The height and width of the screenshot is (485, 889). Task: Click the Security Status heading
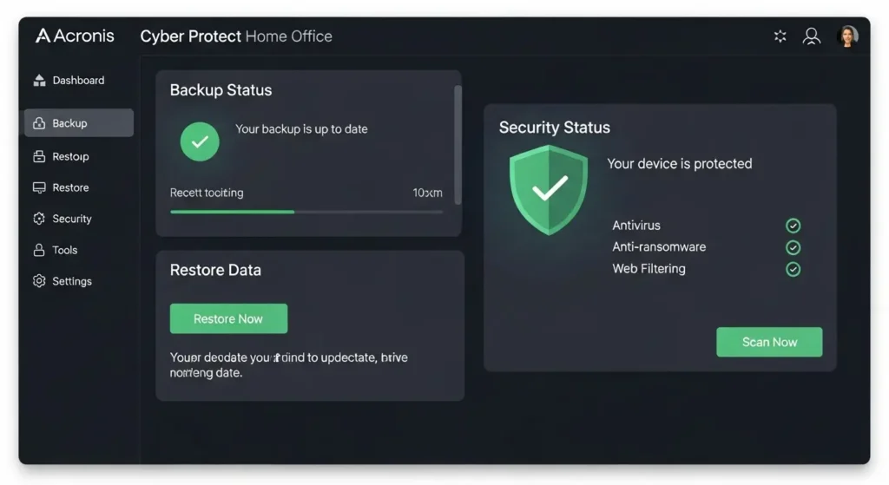555,128
